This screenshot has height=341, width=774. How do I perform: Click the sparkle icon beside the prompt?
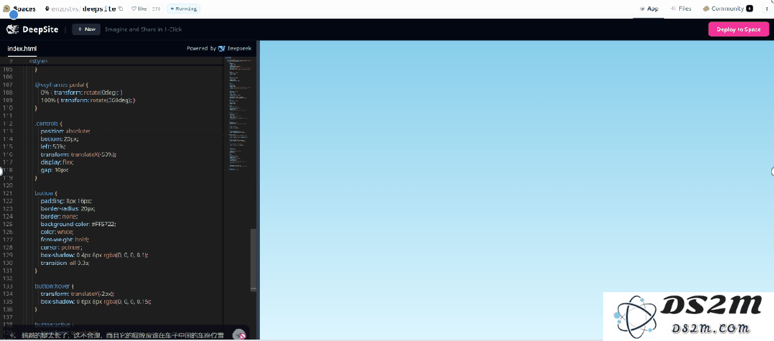12,335
